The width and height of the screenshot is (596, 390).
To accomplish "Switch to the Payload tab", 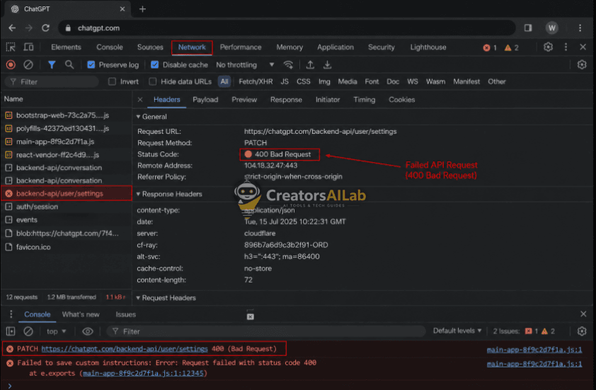I will pos(205,100).
